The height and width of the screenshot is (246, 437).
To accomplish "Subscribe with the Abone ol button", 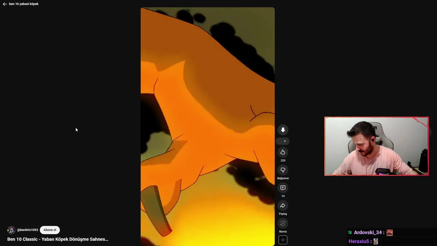I will click(50, 230).
